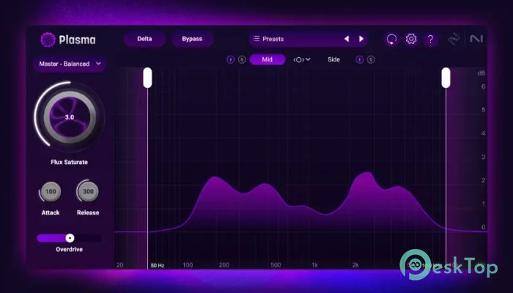Expand the channel link mode dropdown
Viewport: 513px width, 293px height.
[x=302, y=59]
